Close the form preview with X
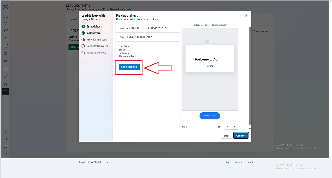Image resolution: width=332 pixels, height=178 pixels. tap(234, 31)
